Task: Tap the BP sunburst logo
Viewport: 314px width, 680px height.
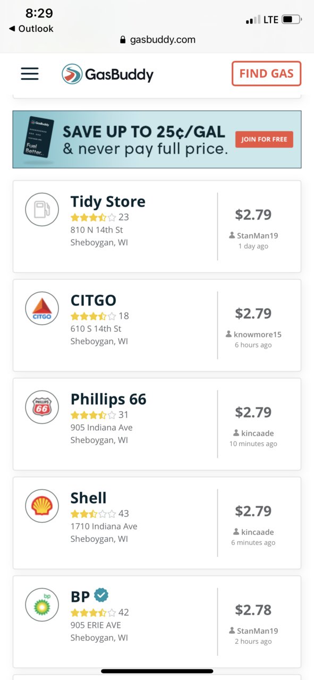Action: tap(42, 605)
